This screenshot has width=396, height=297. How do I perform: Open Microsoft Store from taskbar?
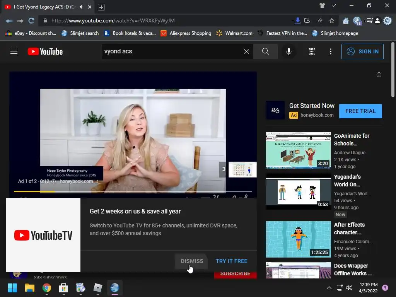(64, 288)
